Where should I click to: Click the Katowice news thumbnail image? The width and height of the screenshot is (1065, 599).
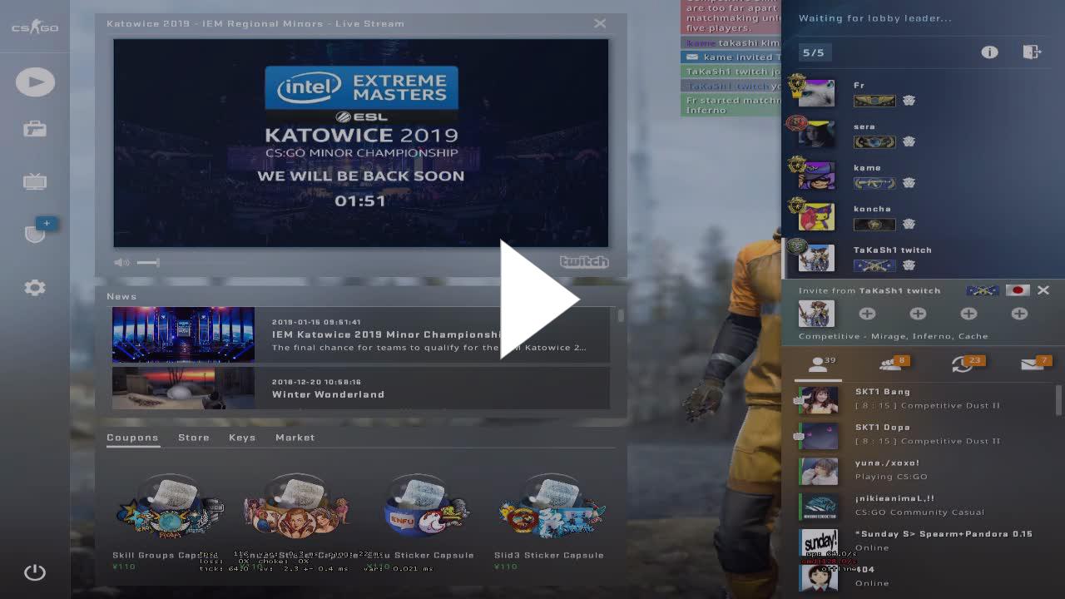pyautogui.click(x=184, y=334)
